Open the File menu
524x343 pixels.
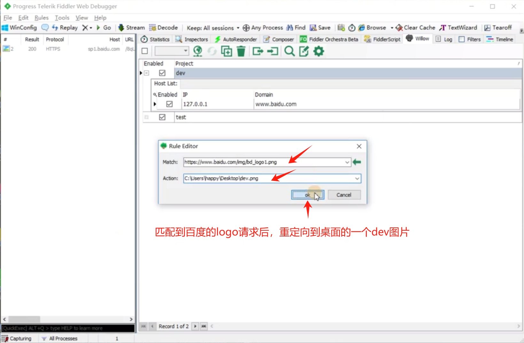[8, 18]
